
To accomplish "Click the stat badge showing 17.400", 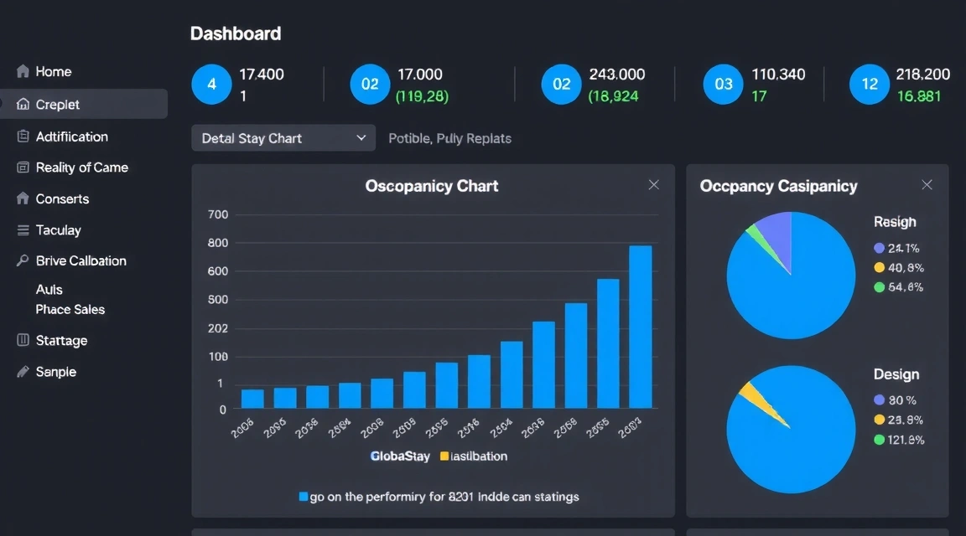I will click(211, 84).
